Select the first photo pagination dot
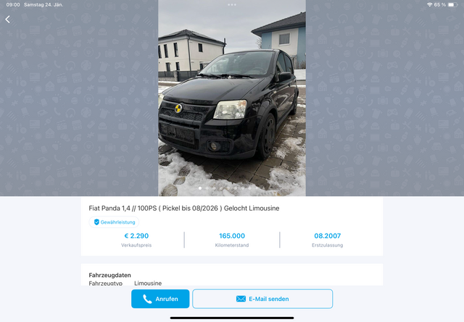 pos(200,188)
